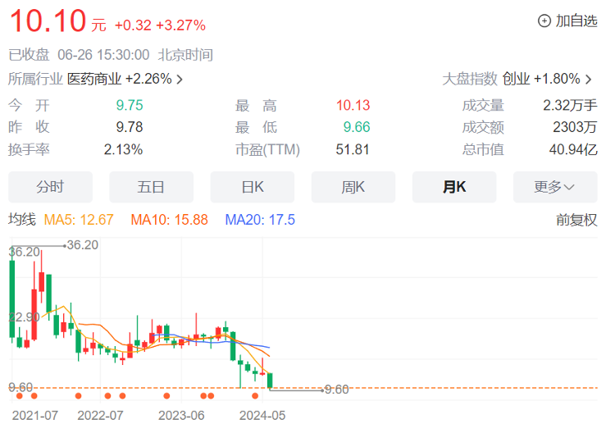The height and width of the screenshot is (424, 615).
Task: Click the 均线 moving average label
Action: click(22, 219)
